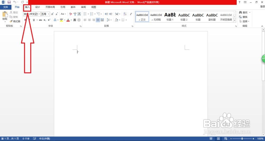Click the Asian Layout (Chinese typography) icon

(x=117, y=14)
